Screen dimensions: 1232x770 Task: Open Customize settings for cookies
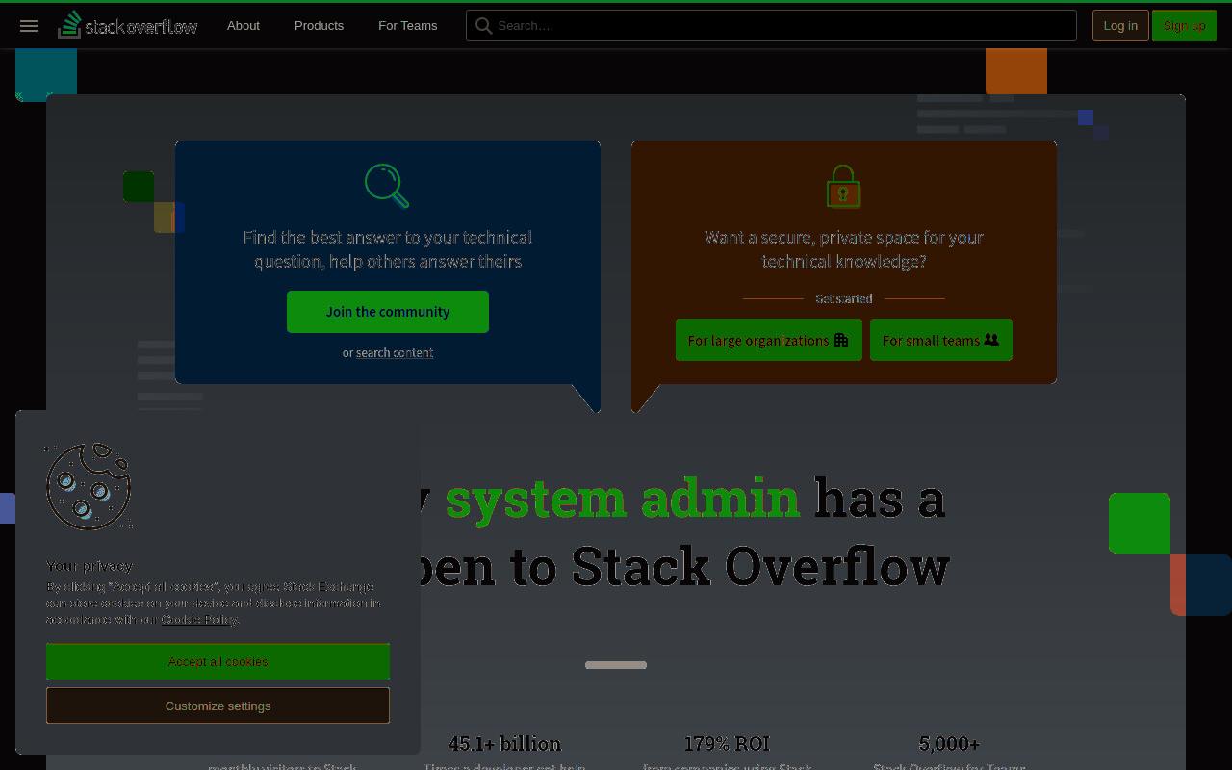pos(218,706)
